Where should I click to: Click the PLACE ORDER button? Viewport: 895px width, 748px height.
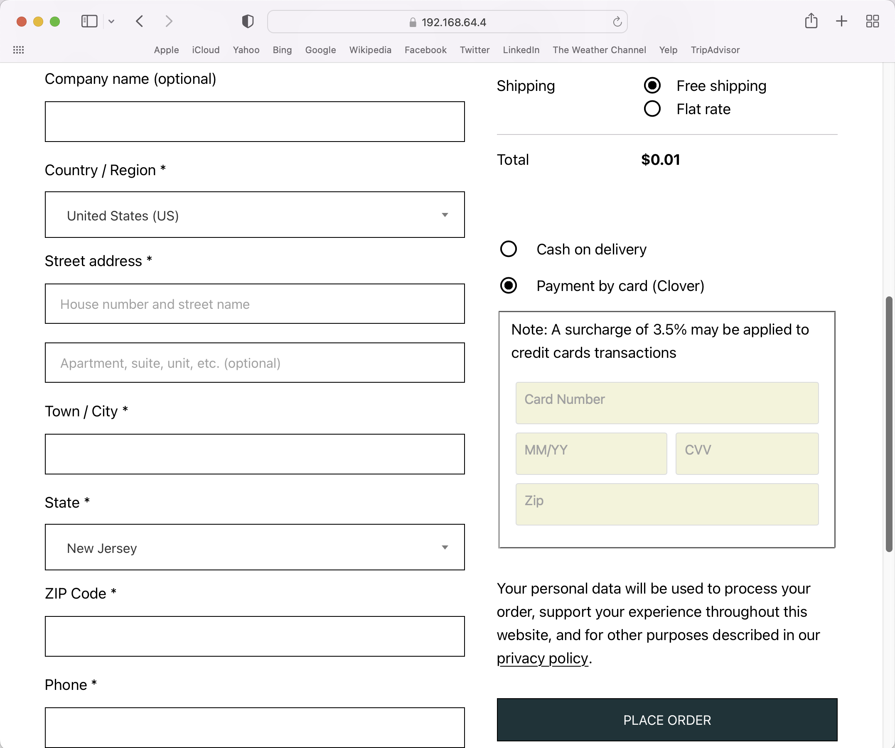(667, 720)
